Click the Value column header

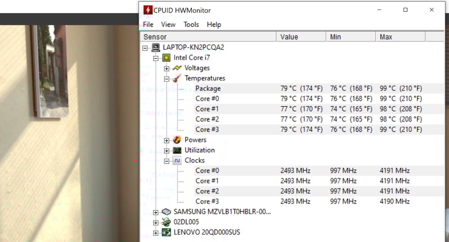[301, 37]
